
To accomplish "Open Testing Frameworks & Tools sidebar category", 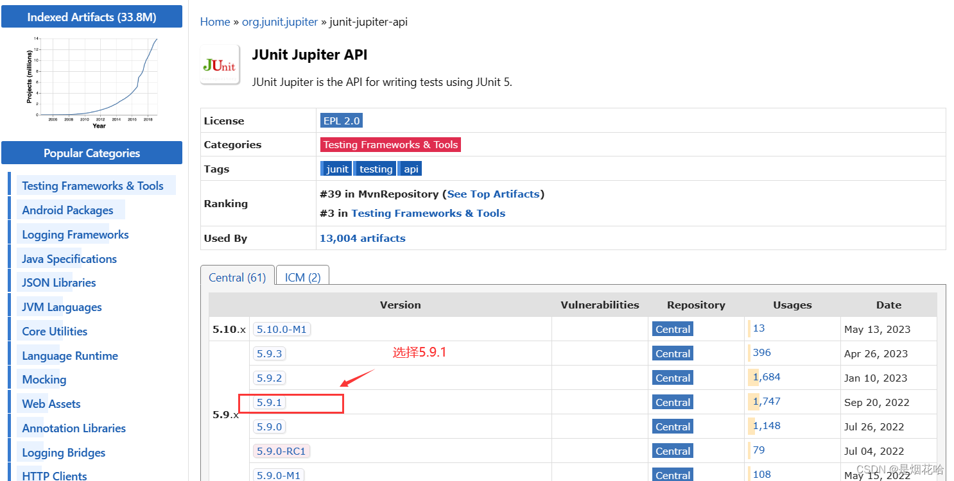I will coord(92,186).
